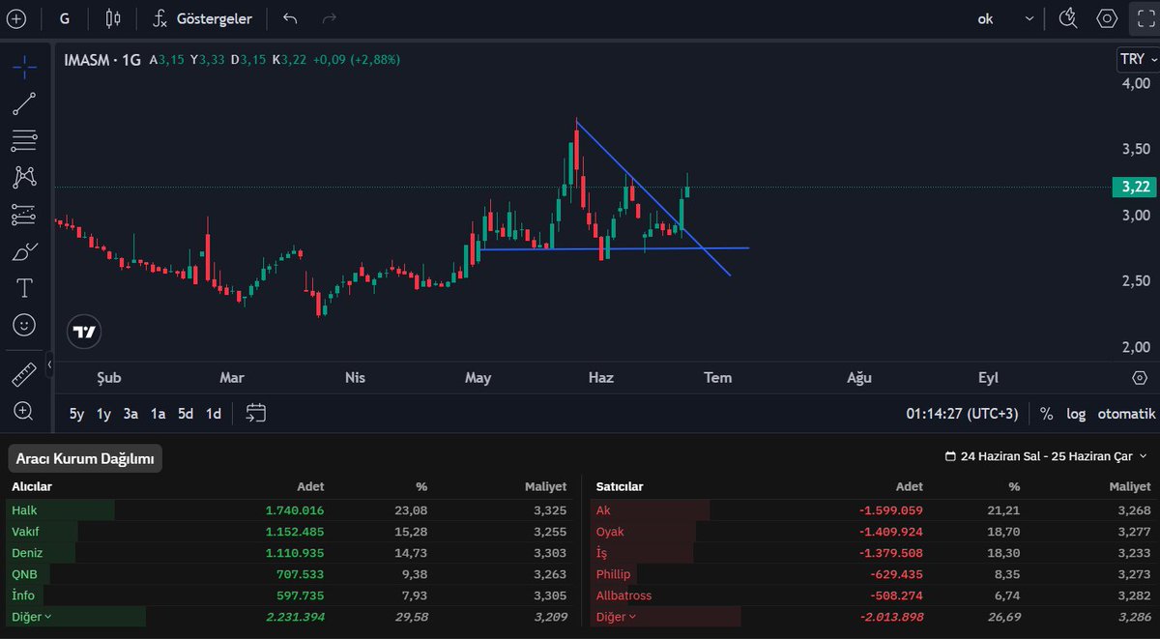This screenshot has height=639, width=1160.
Task: Select the Text annotation tool
Action: [x=24, y=288]
